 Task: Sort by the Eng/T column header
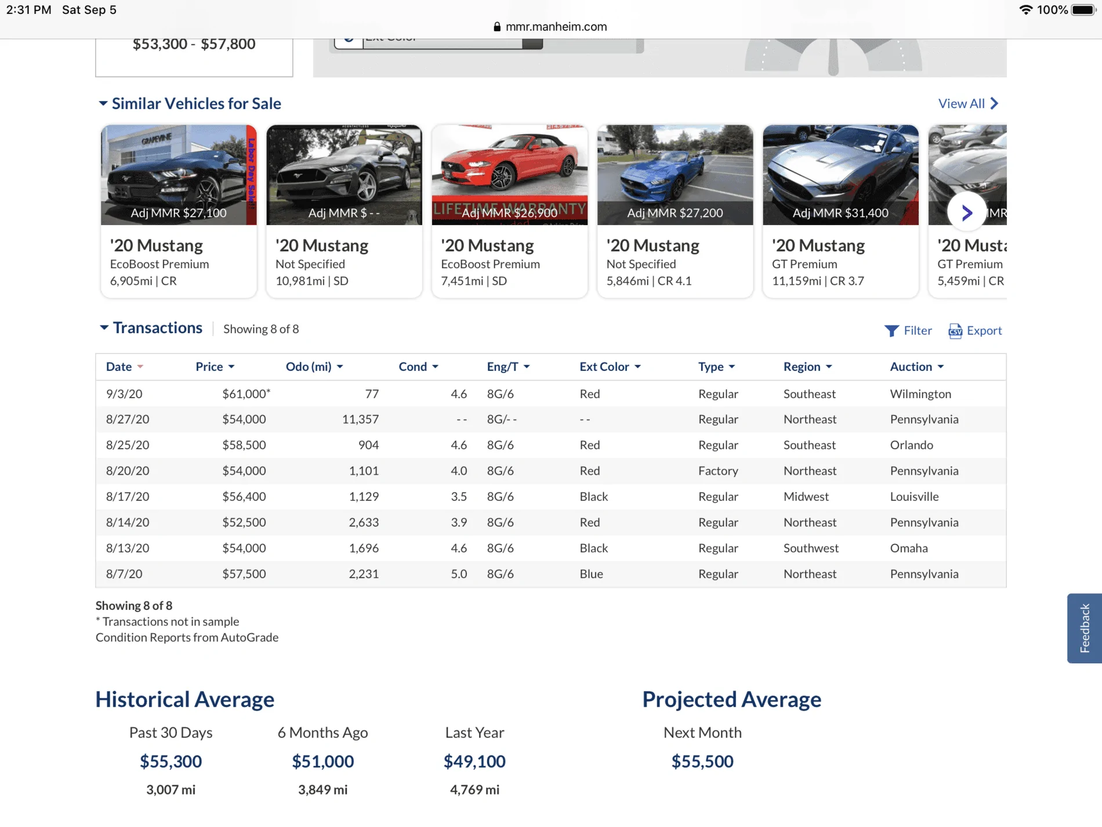coord(508,367)
